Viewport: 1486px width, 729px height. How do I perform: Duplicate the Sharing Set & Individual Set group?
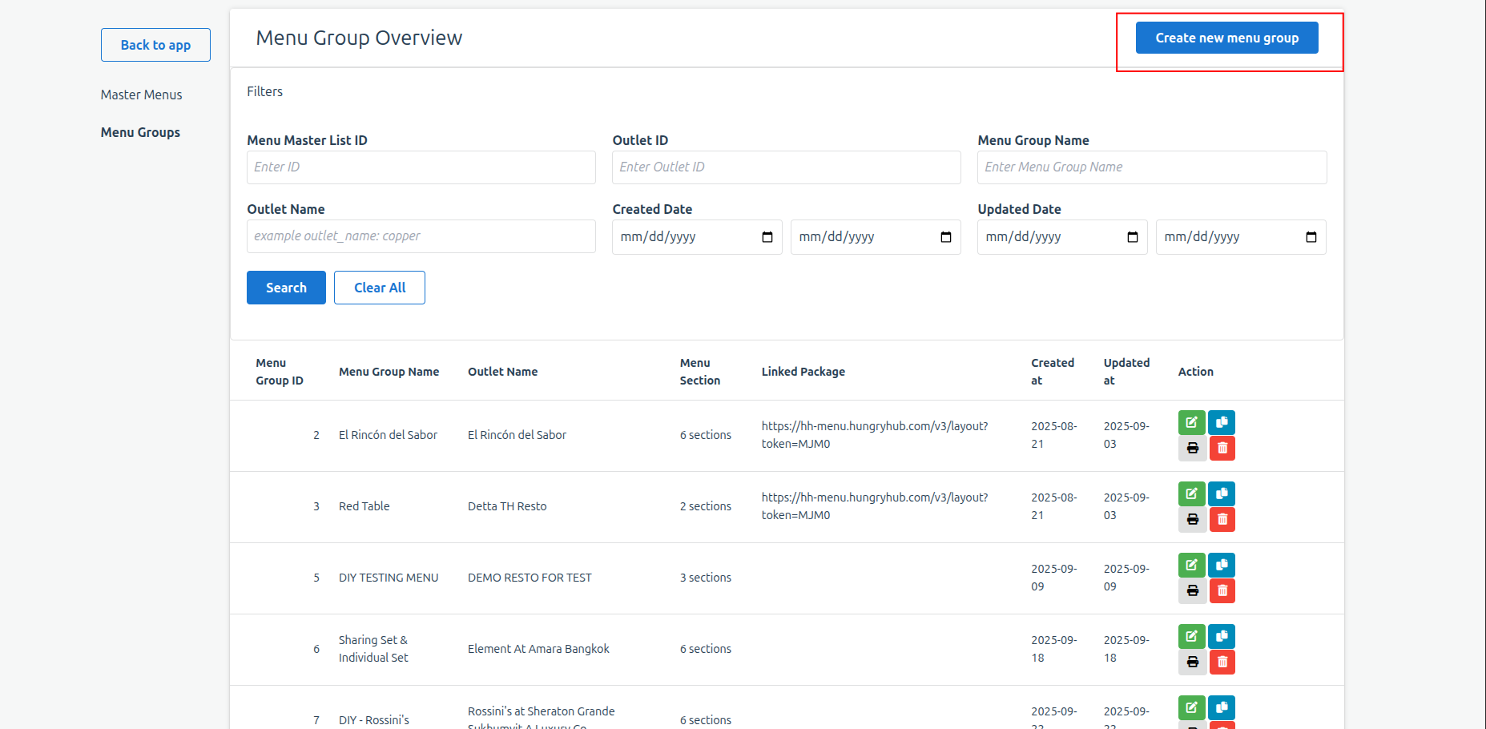coord(1221,636)
